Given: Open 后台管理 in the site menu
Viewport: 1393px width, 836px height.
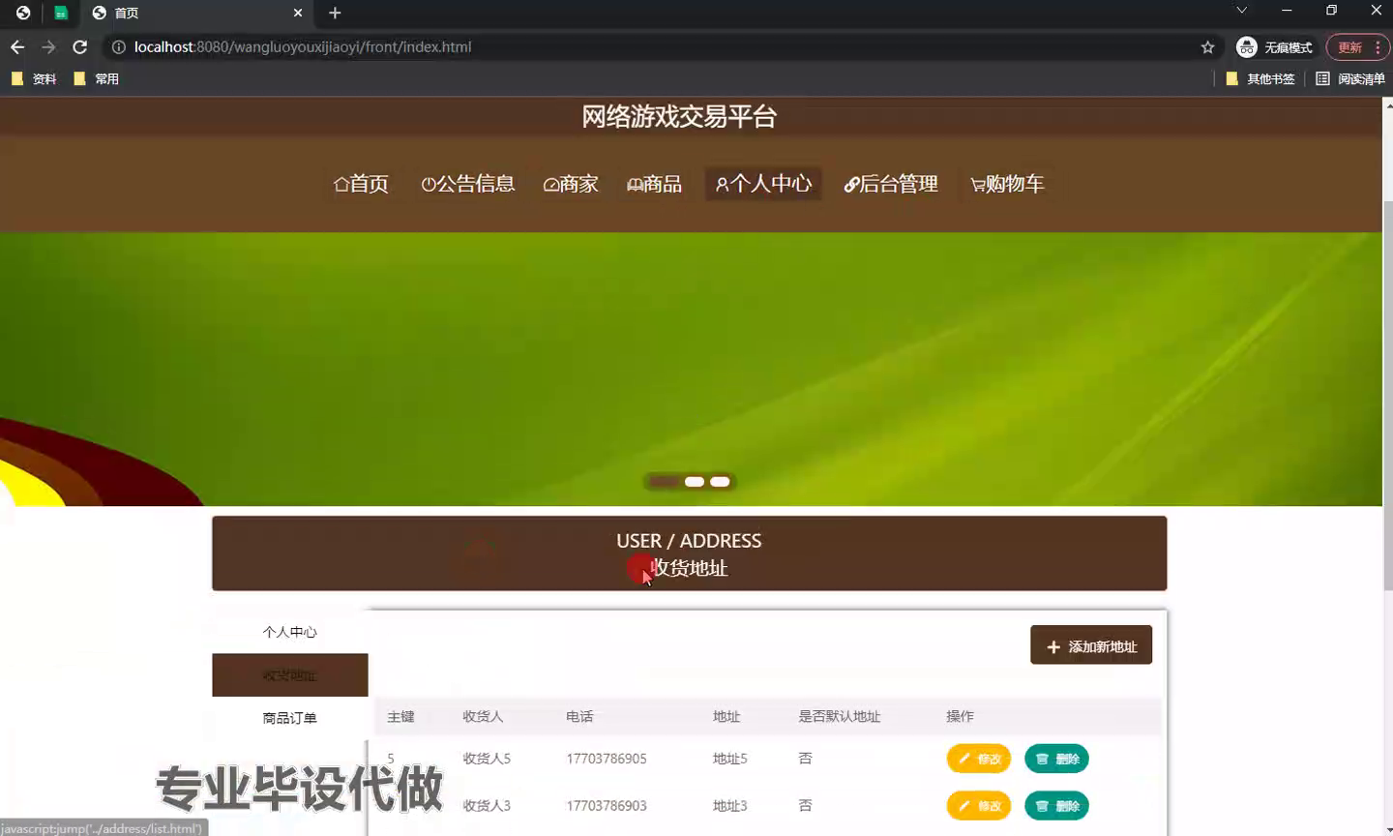Looking at the screenshot, I should click(x=891, y=184).
